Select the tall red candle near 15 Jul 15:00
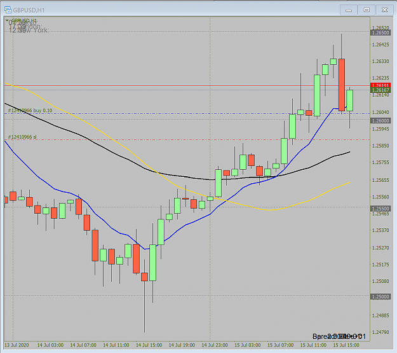Screen dimensions: 397x353 (342, 85)
